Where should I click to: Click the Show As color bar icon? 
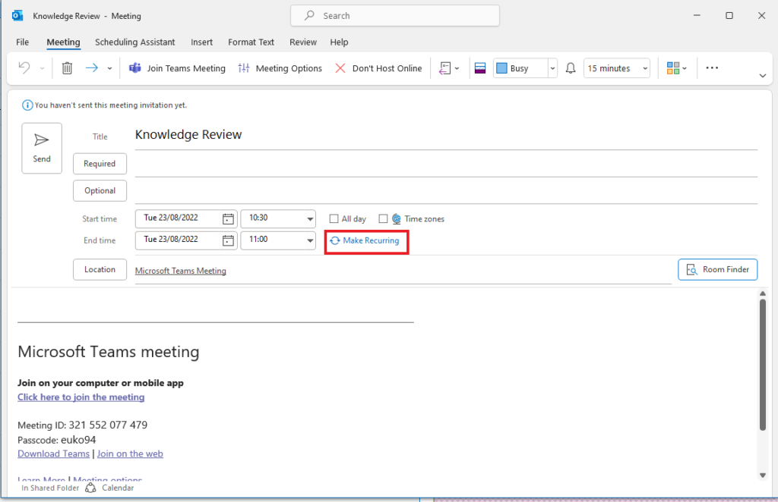pos(480,68)
